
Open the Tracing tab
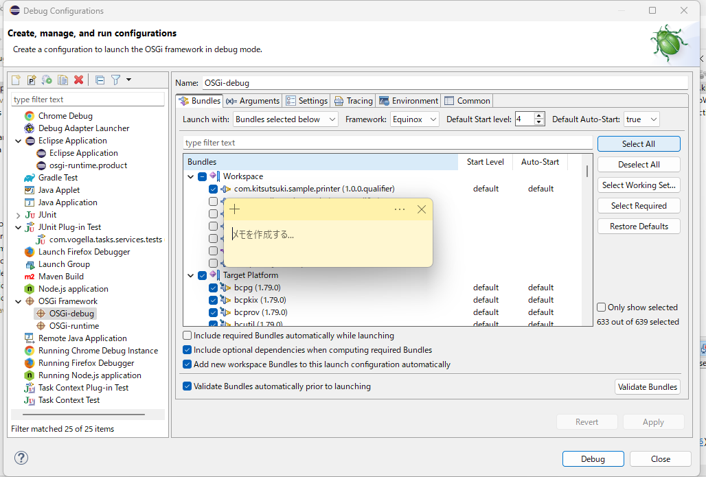[354, 101]
